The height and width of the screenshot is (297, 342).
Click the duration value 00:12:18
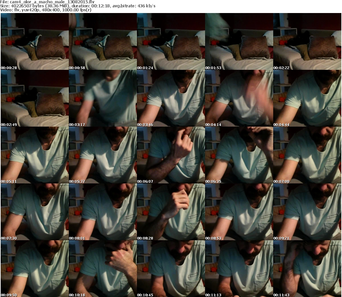tap(101, 6)
